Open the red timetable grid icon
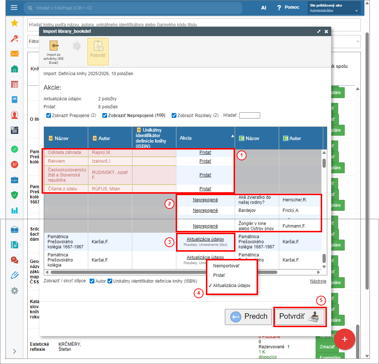379x364 pixels. click(15, 84)
